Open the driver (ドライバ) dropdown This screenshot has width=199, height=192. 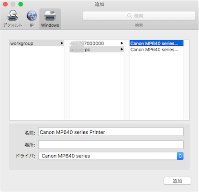[111, 156]
